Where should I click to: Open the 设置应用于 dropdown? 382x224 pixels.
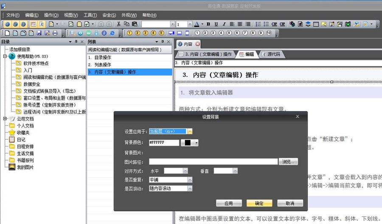coord(190,131)
